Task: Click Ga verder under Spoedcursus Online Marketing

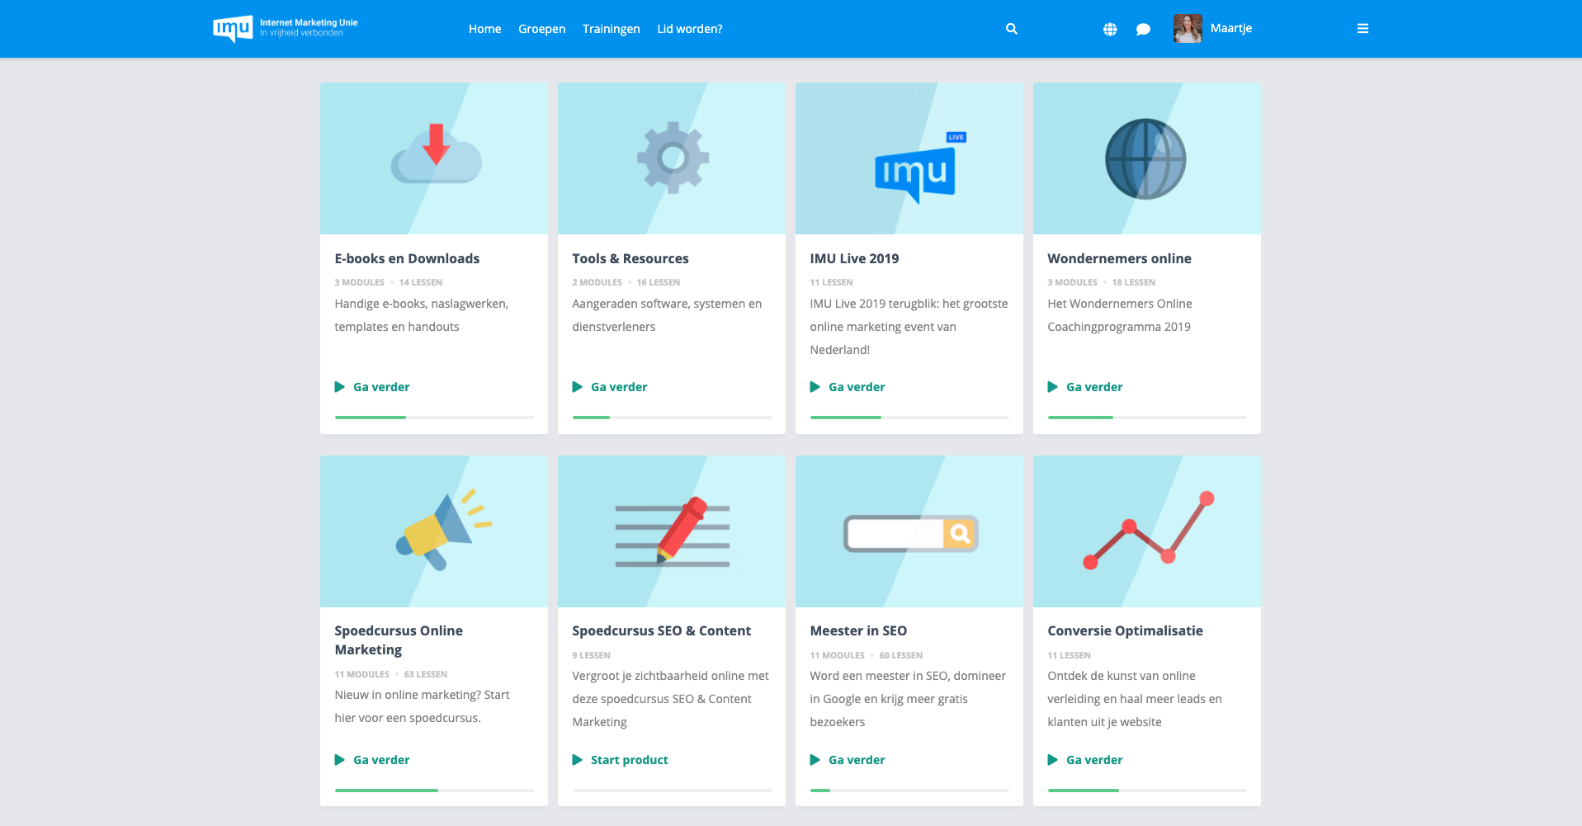Action: 381,760
